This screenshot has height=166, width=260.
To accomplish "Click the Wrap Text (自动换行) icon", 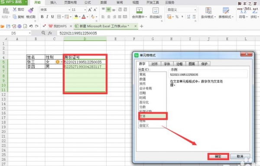I will tap(156, 10).
